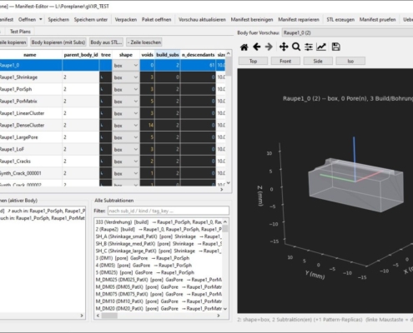Switch to the Test Plans tab
Screen dimensions: 413x333
(20, 32)
